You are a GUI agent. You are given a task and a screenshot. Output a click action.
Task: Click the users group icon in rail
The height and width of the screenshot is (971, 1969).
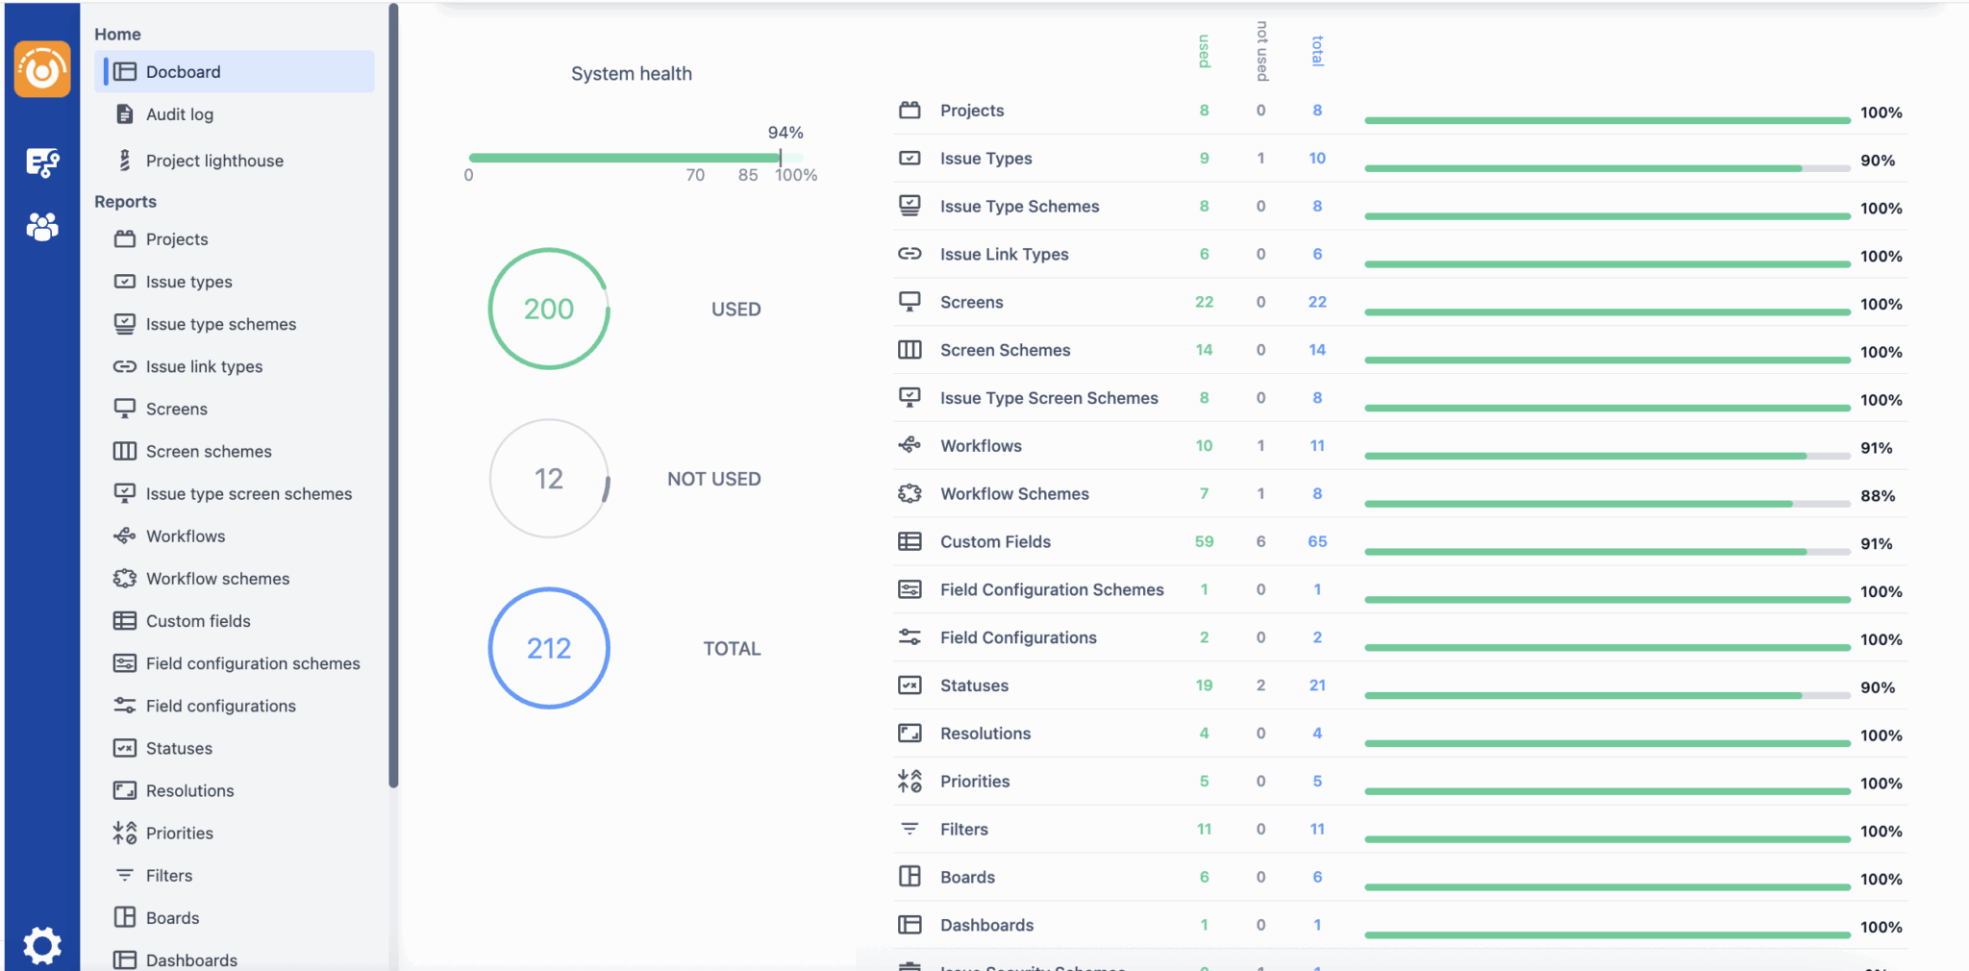pos(42,227)
